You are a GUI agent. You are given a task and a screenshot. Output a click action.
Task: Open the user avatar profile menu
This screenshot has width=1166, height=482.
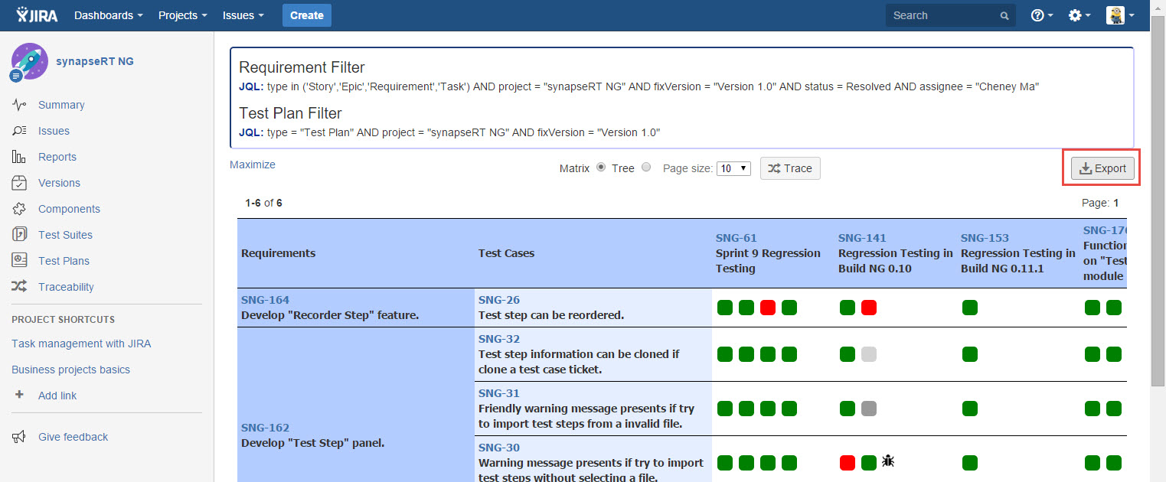(1120, 15)
